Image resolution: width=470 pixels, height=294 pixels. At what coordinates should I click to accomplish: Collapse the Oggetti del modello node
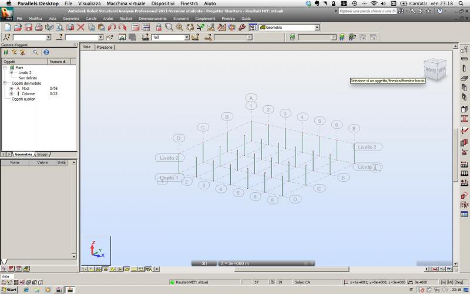pos(5,83)
